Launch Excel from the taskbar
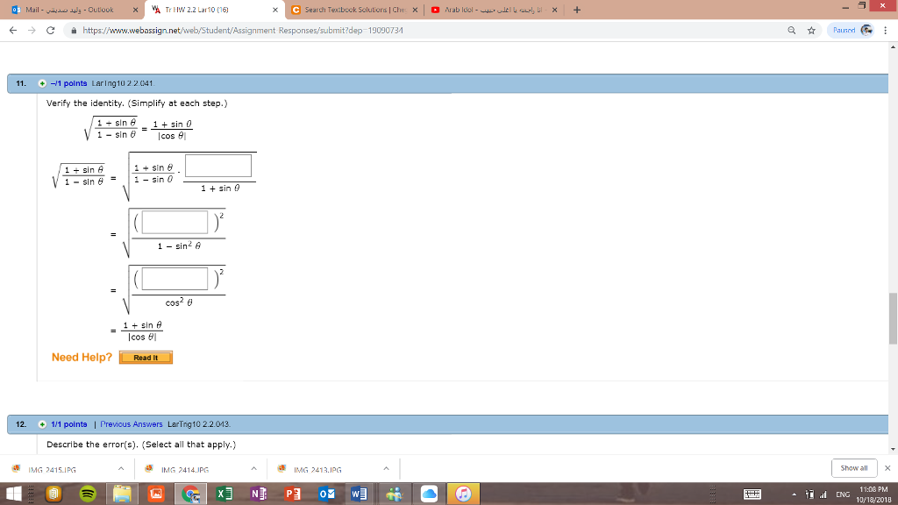The width and height of the screenshot is (898, 505). (x=223, y=494)
